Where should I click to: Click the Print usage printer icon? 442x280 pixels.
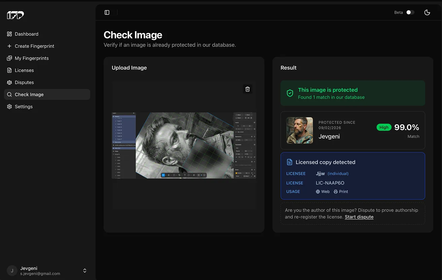tap(336, 192)
